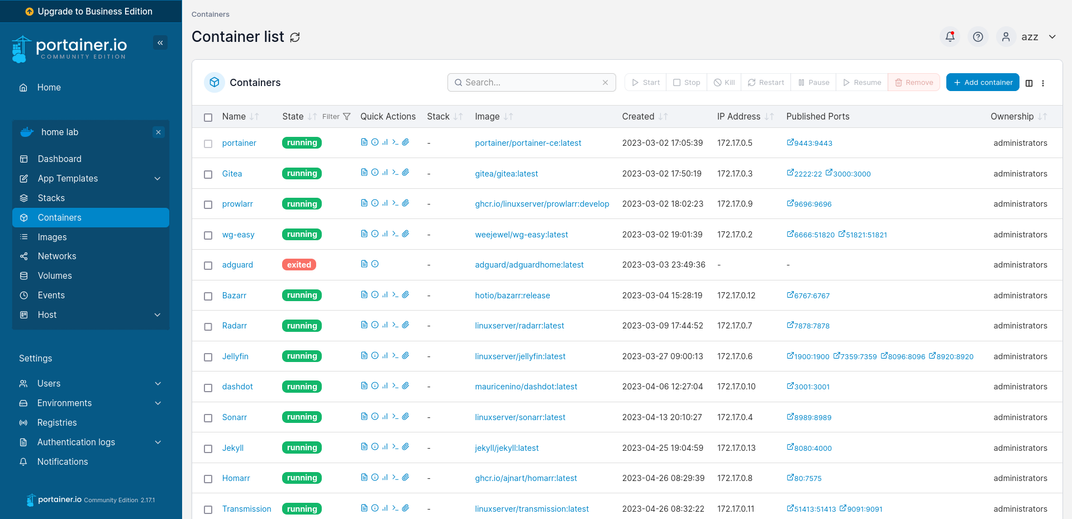The height and width of the screenshot is (519, 1072).
Task: Check the Jellyfin container checkbox
Action: point(208,357)
